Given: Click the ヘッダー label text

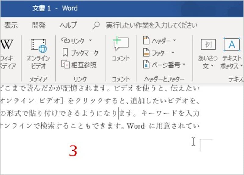Looking at the screenshot, I should (161, 41).
